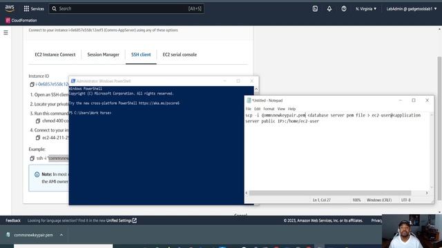Click the PowerShell title bar icon

pos(73,81)
